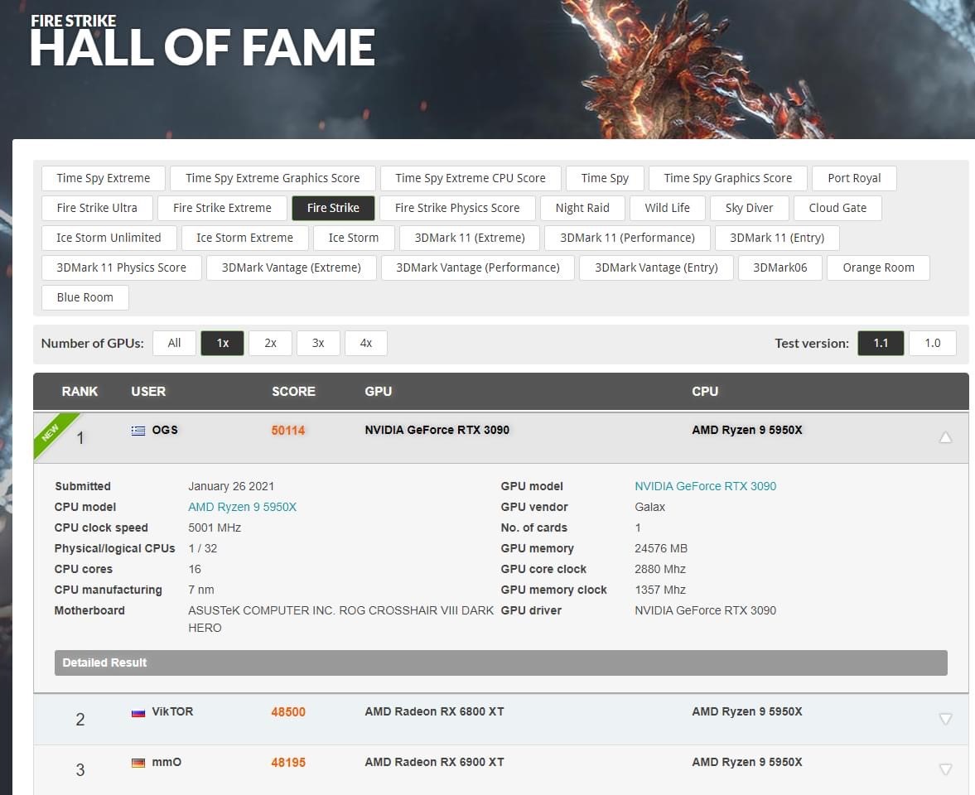
Task: Select test version 1.1
Action: 881,343
